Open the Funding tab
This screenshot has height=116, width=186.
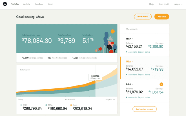pos(39,4)
